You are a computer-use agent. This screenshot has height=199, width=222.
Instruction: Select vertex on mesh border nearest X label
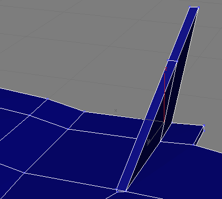point(85,112)
